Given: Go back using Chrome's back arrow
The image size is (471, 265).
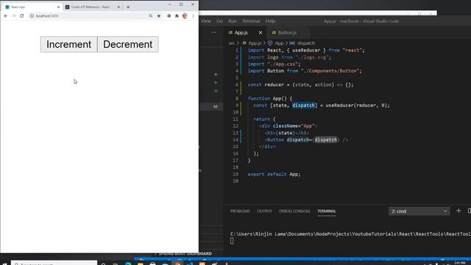Looking at the screenshot, I should click(x=6, y=16).
